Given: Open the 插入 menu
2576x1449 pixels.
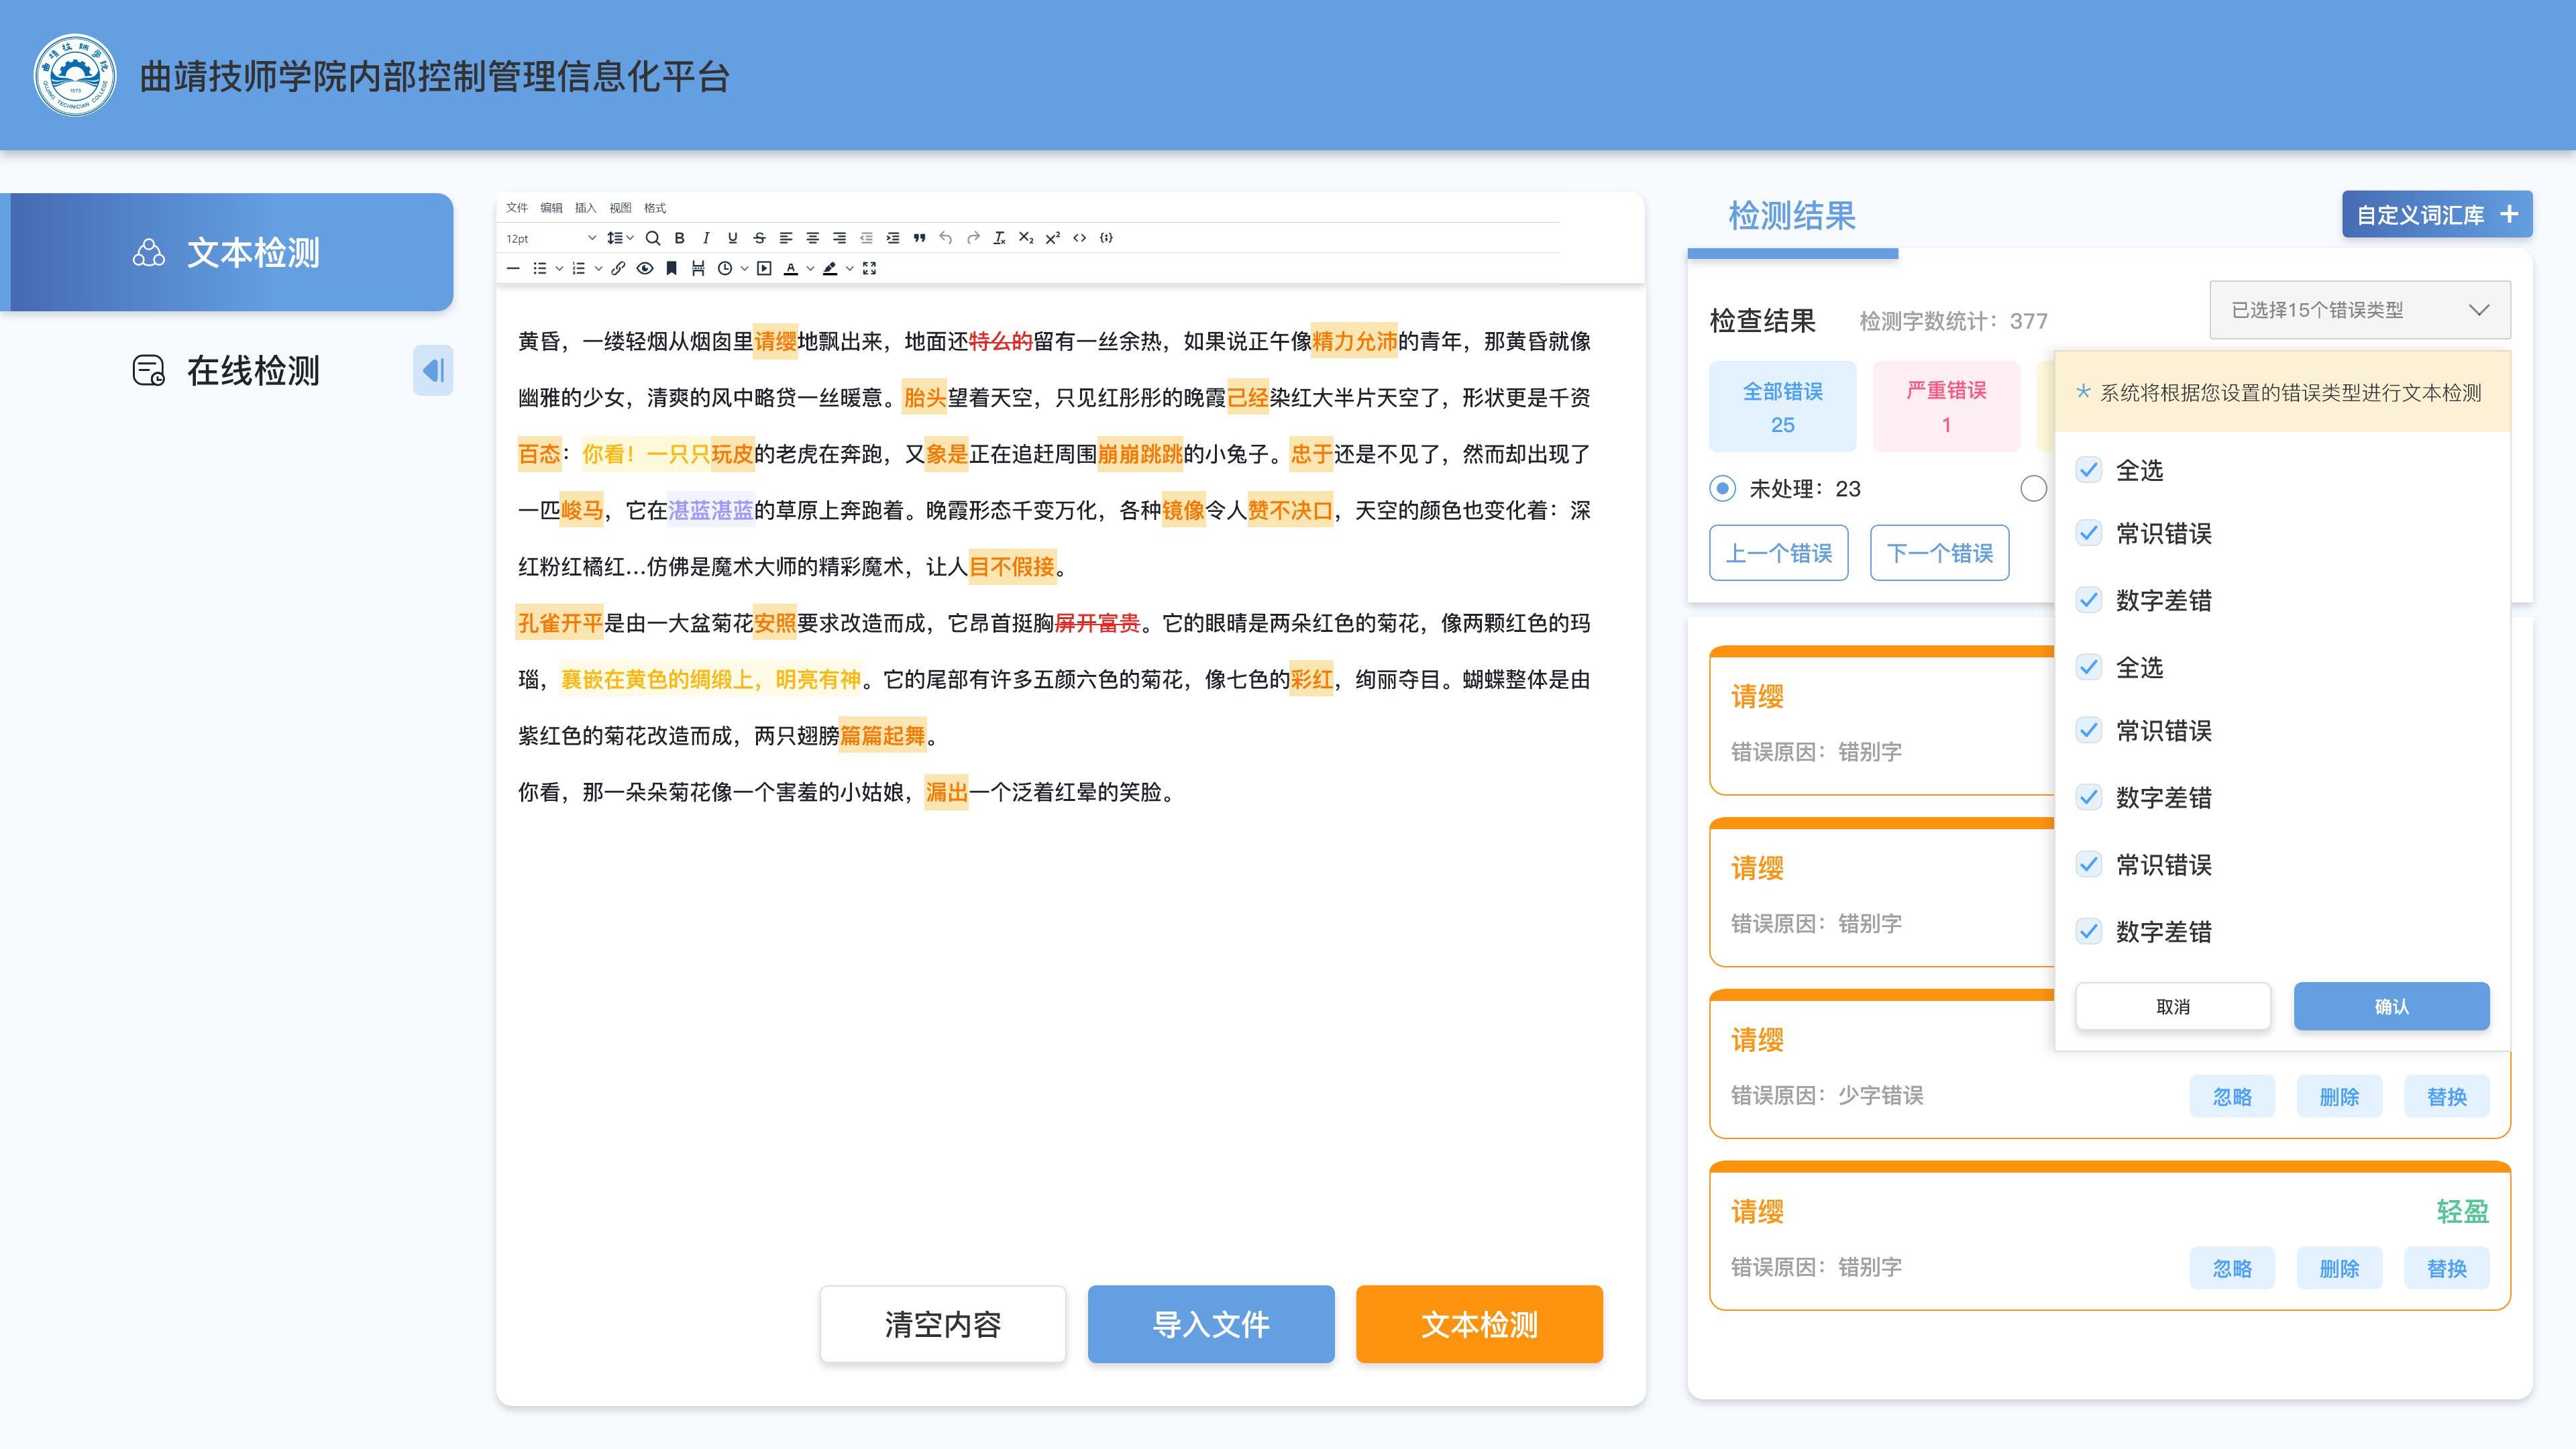Looking at the screenshot, I should pyautogui.click(x=585, y=208).
